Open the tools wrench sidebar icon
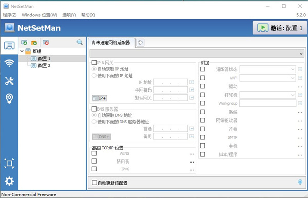Image resolution: width=308 pixels, height=198 pixels. [9, 81]
